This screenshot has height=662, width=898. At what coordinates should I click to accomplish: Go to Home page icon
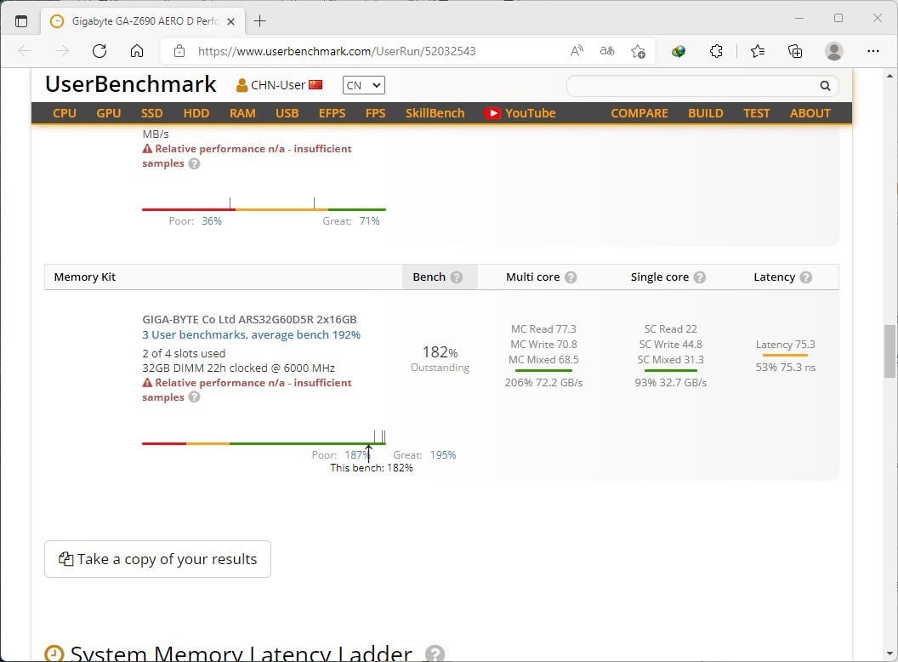tap(137, 51)
